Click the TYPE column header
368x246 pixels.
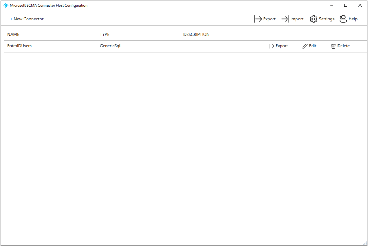tap(104, 35)
